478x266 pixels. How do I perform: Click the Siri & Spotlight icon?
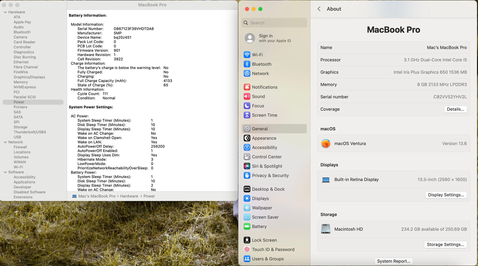(247, 166)
